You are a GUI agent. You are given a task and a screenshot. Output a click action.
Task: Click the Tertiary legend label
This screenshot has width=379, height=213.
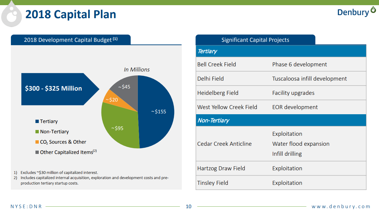(x=49, y=121)
